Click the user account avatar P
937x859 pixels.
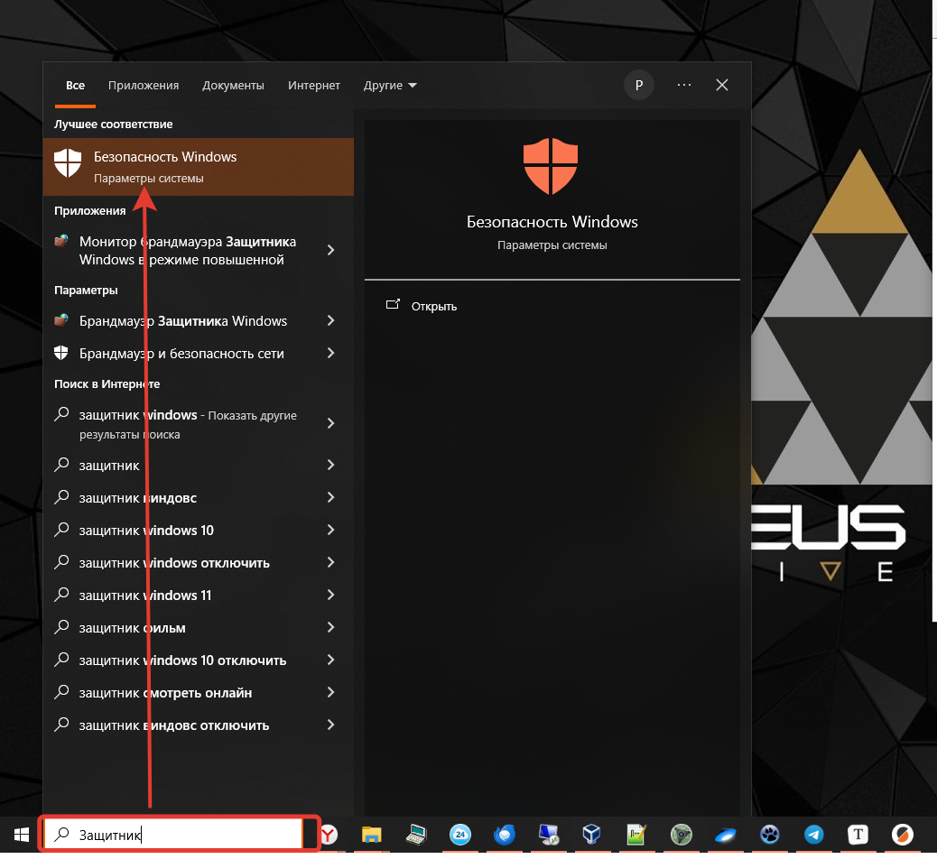[639, 85]
